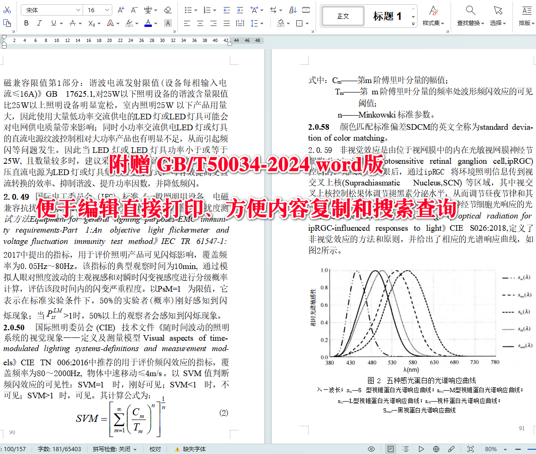Cut selection with the scissors icon

click(x=7, y=10)
